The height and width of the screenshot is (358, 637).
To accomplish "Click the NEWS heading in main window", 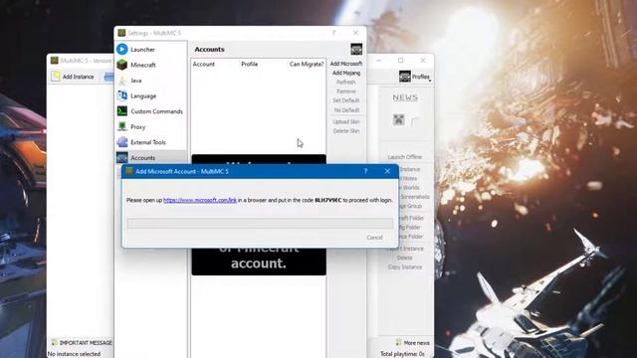I will [x=405, y=97].
